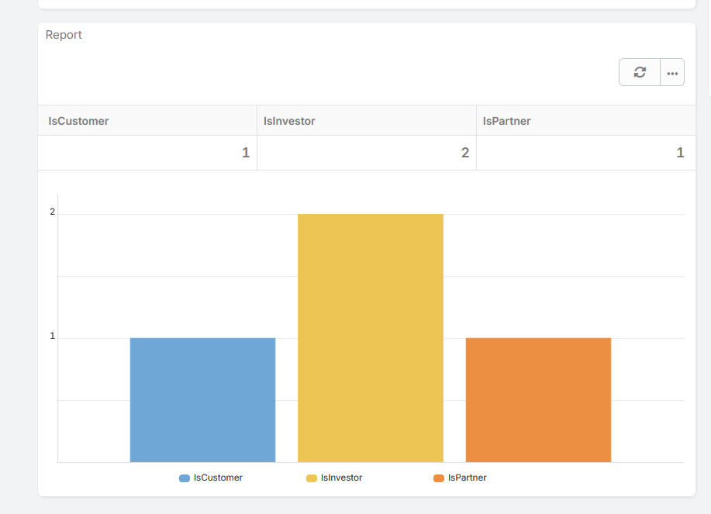Click the orange IsPartner legend swatch
Image resolution: width=711 pixels, height=514 pixels.
(439, 478)
